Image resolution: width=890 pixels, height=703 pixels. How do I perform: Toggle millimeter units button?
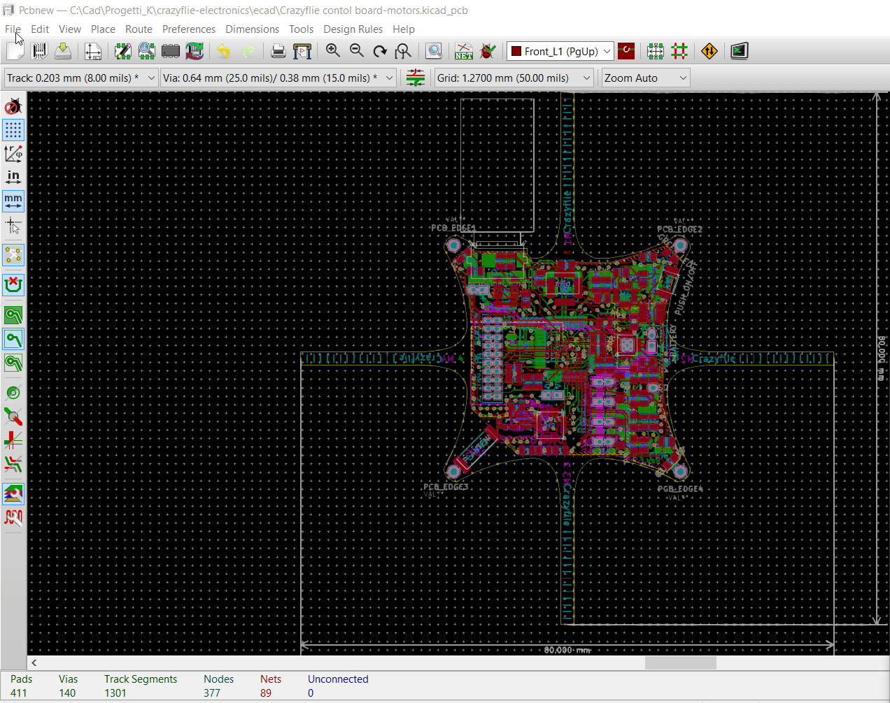coord(13,201)
